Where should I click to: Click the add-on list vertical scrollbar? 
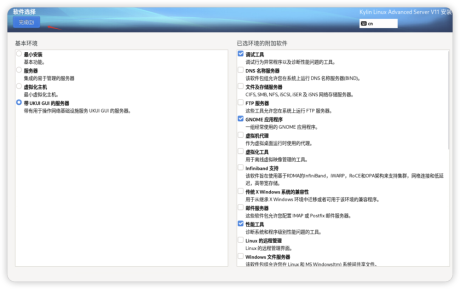pyautogui.click(x=448, y=100)
